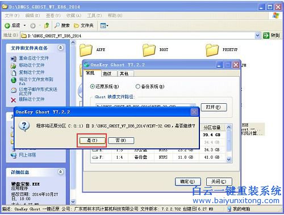Select the 备份系统 radio option
The height and width of the screenshot is (215, 284).
coord(150,87)
